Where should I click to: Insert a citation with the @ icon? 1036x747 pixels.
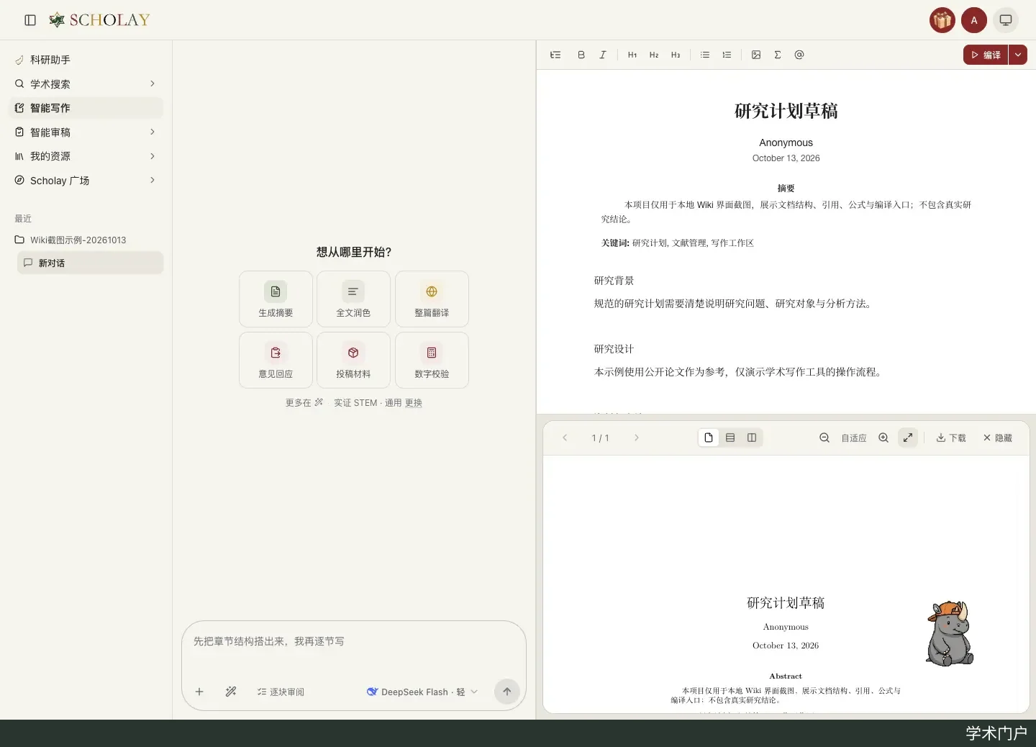pos(799,55)
